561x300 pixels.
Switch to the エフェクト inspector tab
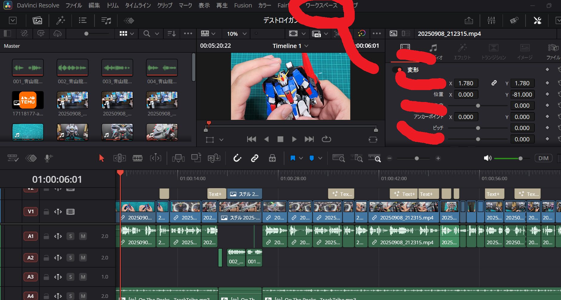coord(462,51)
